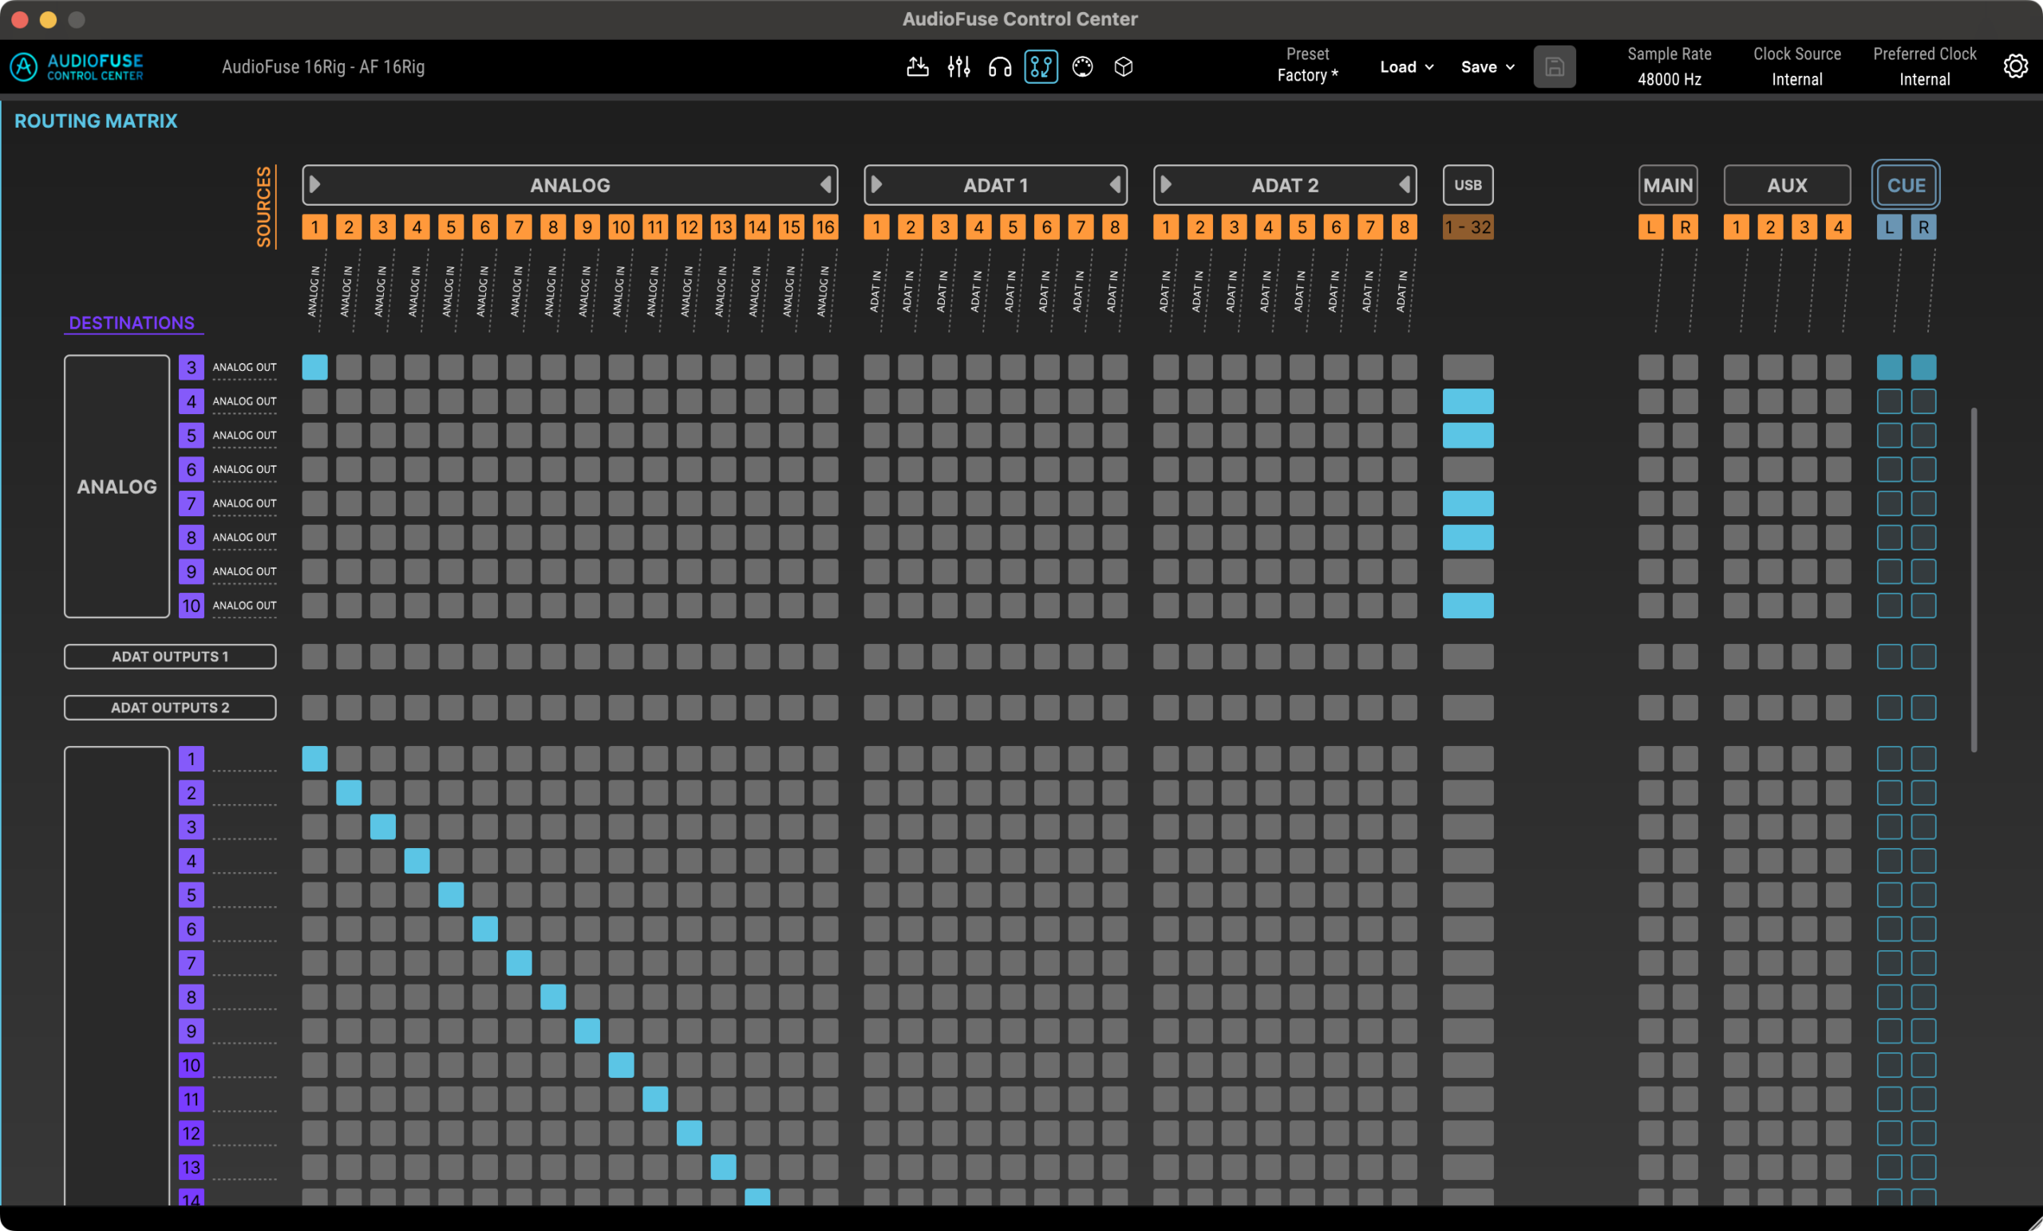
Task: Click ADAT 1 source badge number 4
Action: point(978,227)
